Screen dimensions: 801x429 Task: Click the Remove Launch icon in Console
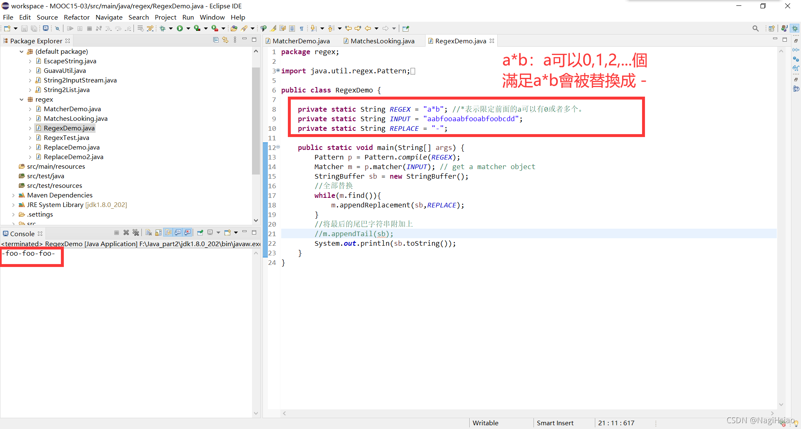(126, 232)
